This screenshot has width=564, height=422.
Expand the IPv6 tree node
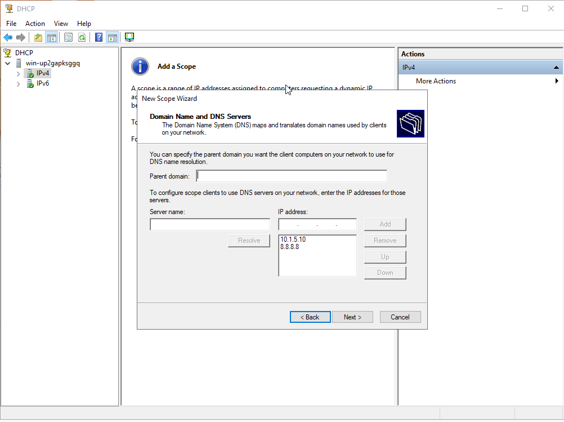tap(18, 84)
